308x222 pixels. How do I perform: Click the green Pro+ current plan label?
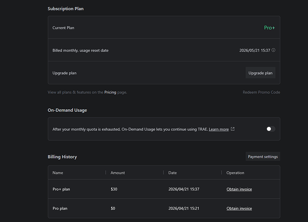[x=270, y=28]
